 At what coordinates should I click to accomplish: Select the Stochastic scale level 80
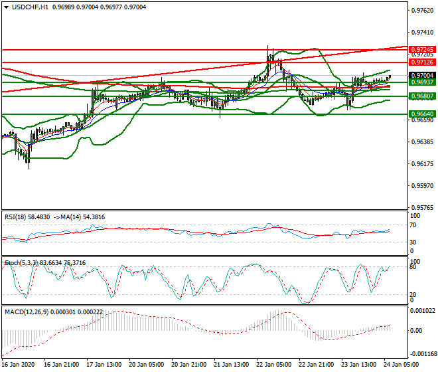(413, 267)
